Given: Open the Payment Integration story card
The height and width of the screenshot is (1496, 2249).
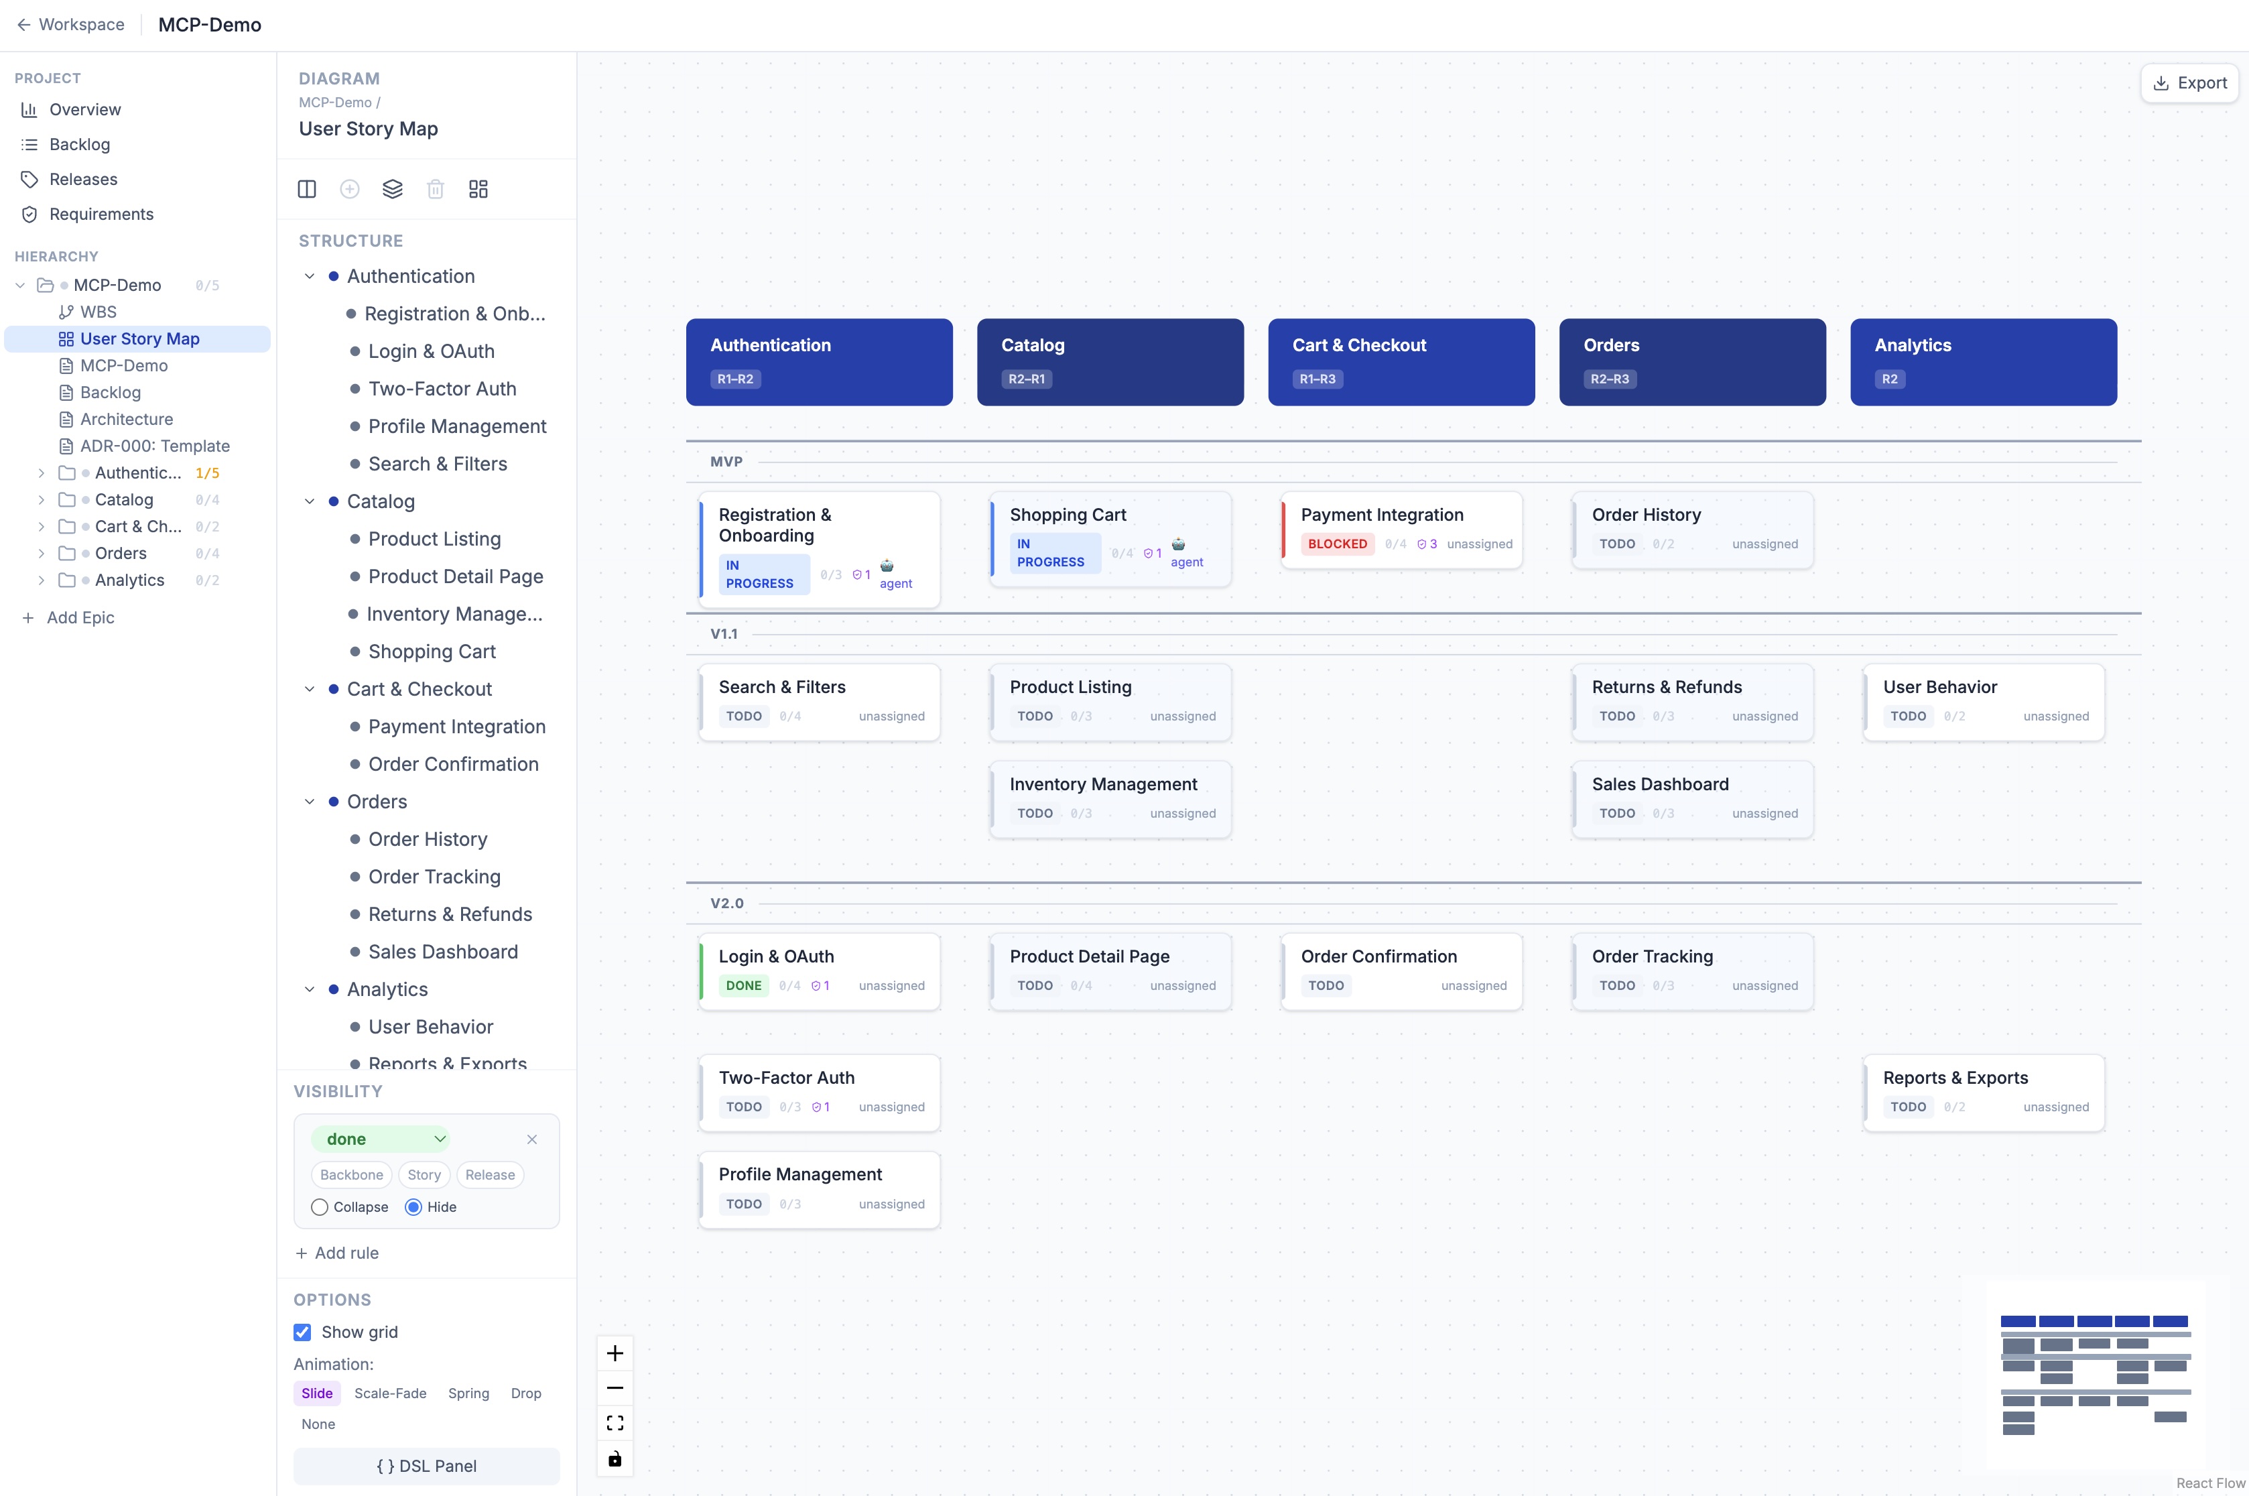Looking at the screenshot, I should click(x=1401, y=529).
